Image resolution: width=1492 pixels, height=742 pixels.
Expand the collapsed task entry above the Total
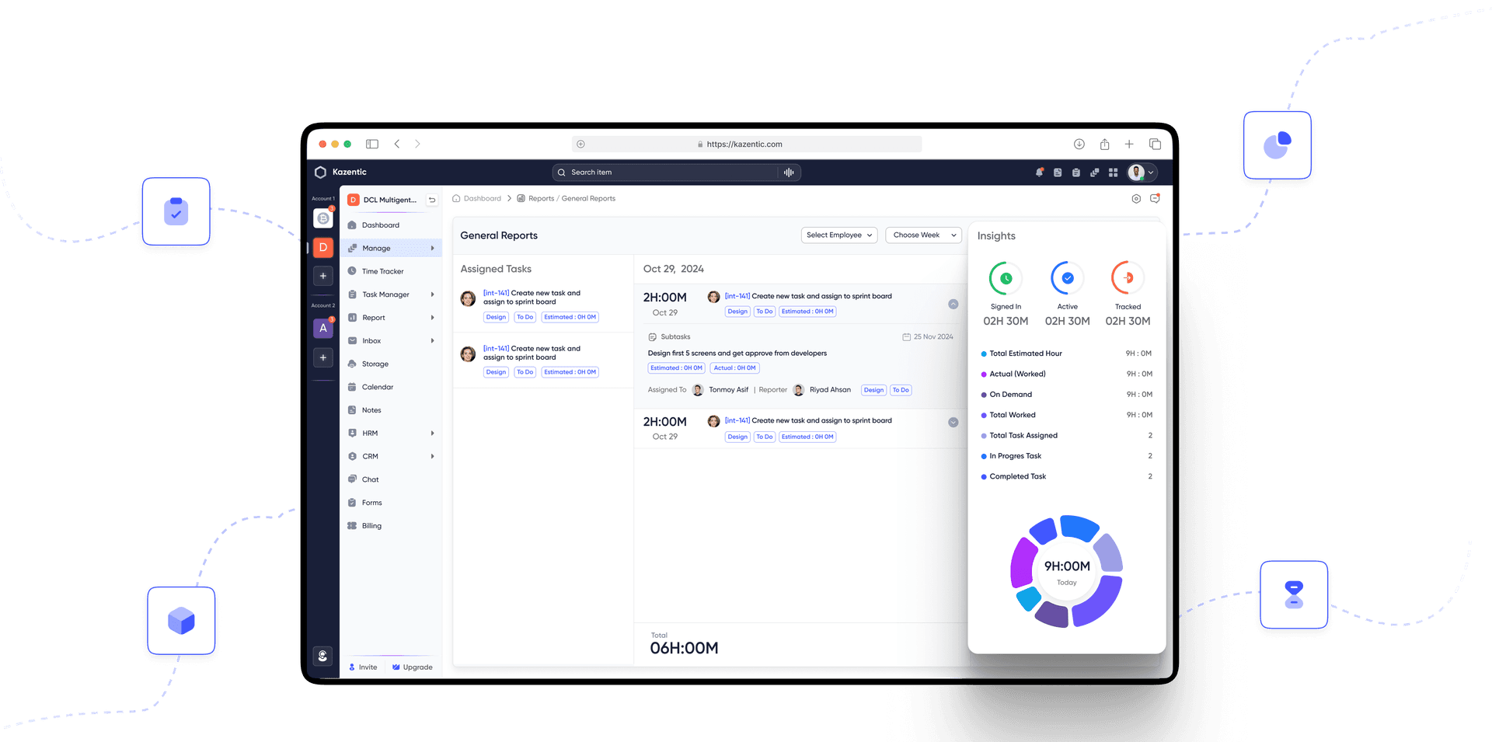[953, 423]
